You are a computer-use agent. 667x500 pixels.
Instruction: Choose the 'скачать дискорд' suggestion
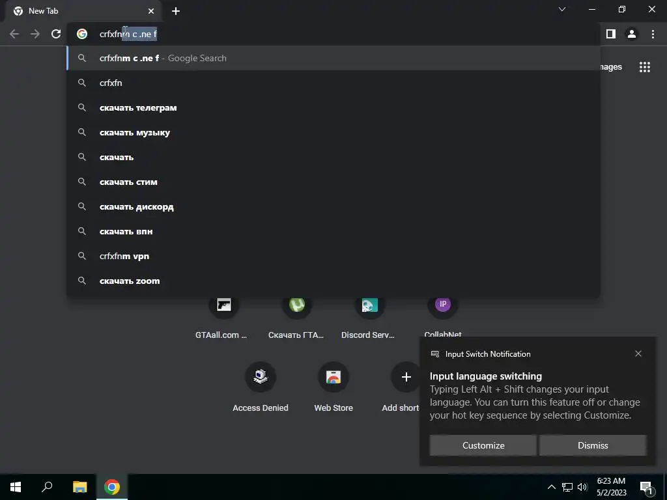pos(333,206)
